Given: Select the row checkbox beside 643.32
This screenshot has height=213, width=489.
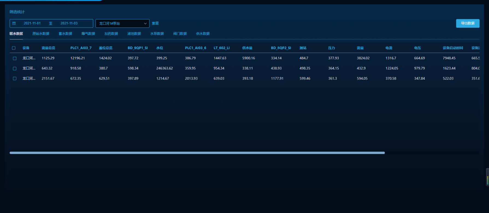Looking at the screenshot, I should click(x=15, y=69).
